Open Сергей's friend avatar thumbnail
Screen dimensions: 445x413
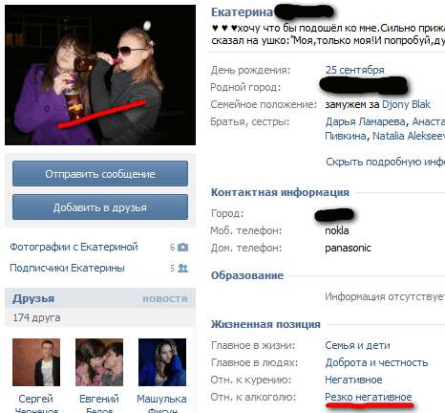[36, 362]
